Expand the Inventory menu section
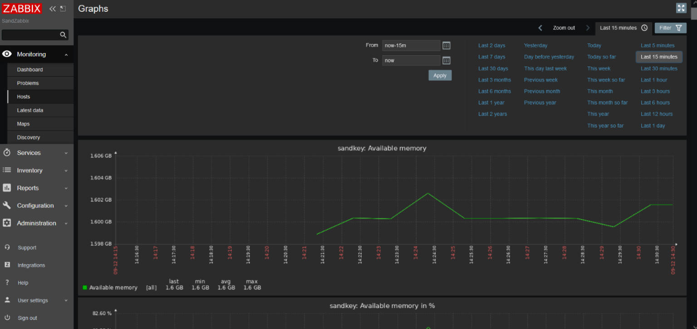This screenshot has height=329, width=697. point(36,170)
